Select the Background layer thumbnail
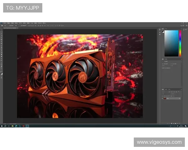This screenshot has height=150, width=188. point(165,98)
